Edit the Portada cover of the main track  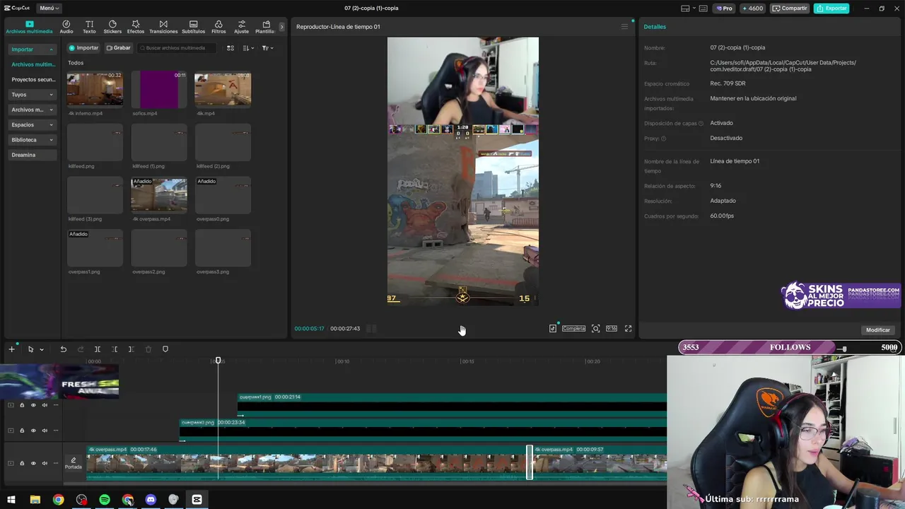coord(74,464)
